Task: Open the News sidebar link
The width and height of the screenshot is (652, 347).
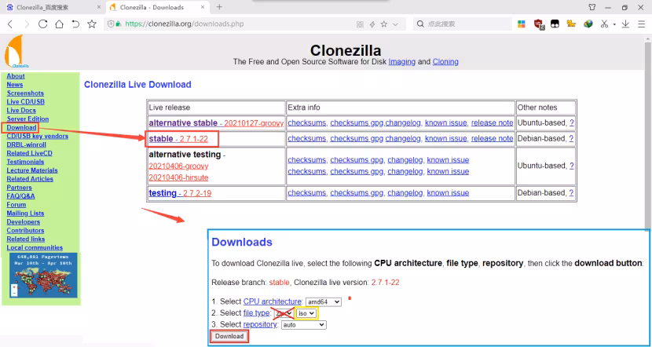Action: click(15, 84)
